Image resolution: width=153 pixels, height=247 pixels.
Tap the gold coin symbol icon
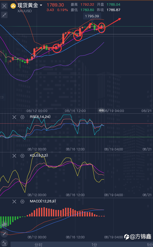pyautogui.click(x=13, y=6)
